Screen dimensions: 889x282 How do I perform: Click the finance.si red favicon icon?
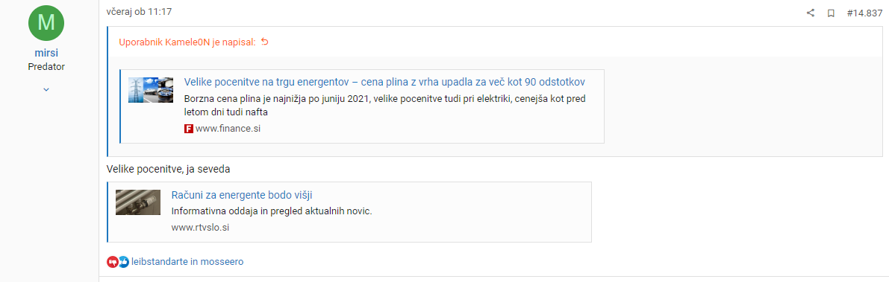[x=189, y=129]
